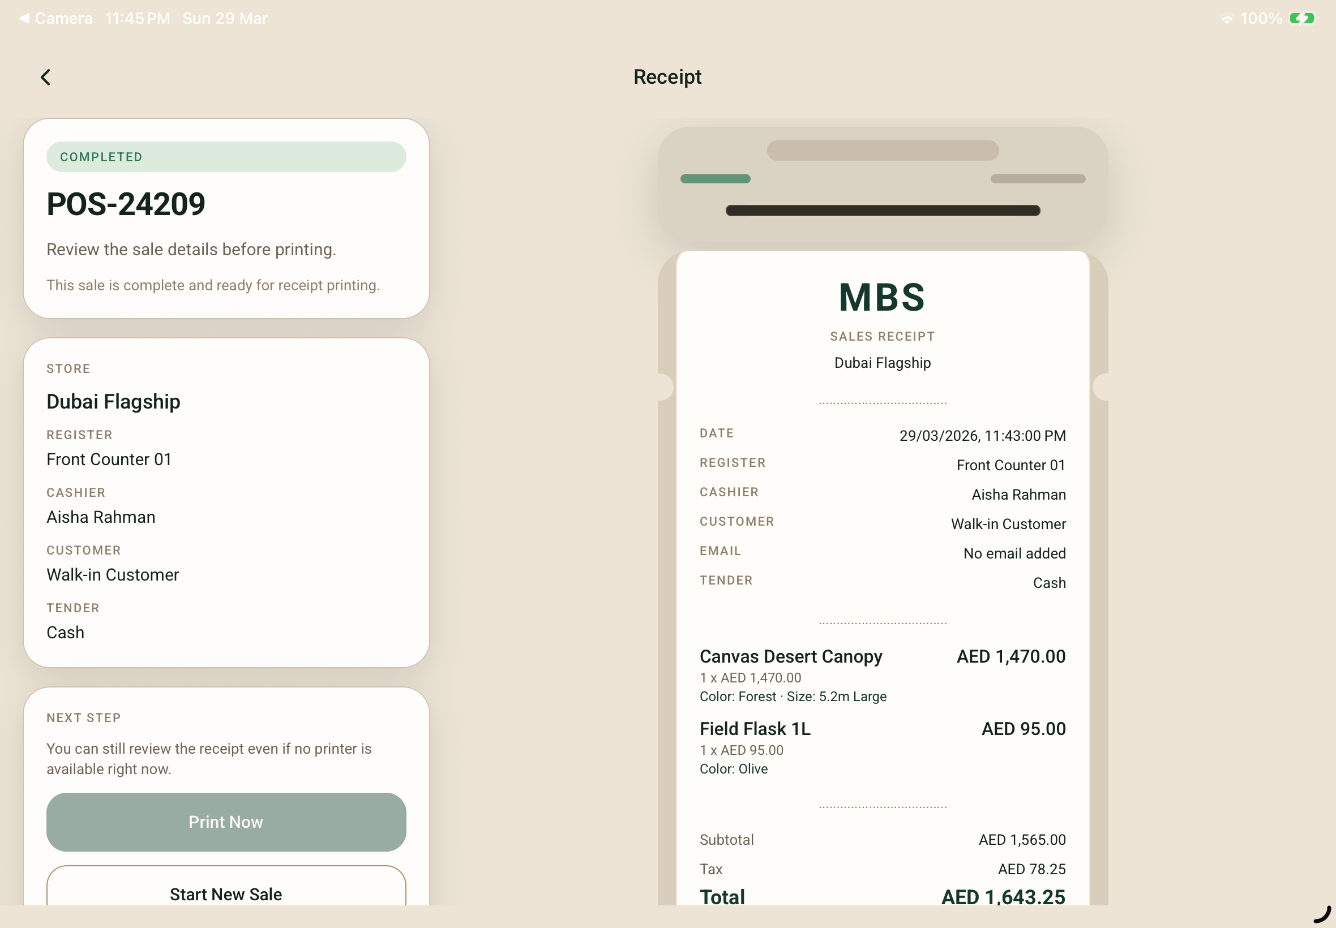The image size is (1336, 928).
Task: Tap the Wi-Fi status icon
Action: click(x=1227, y=19)
